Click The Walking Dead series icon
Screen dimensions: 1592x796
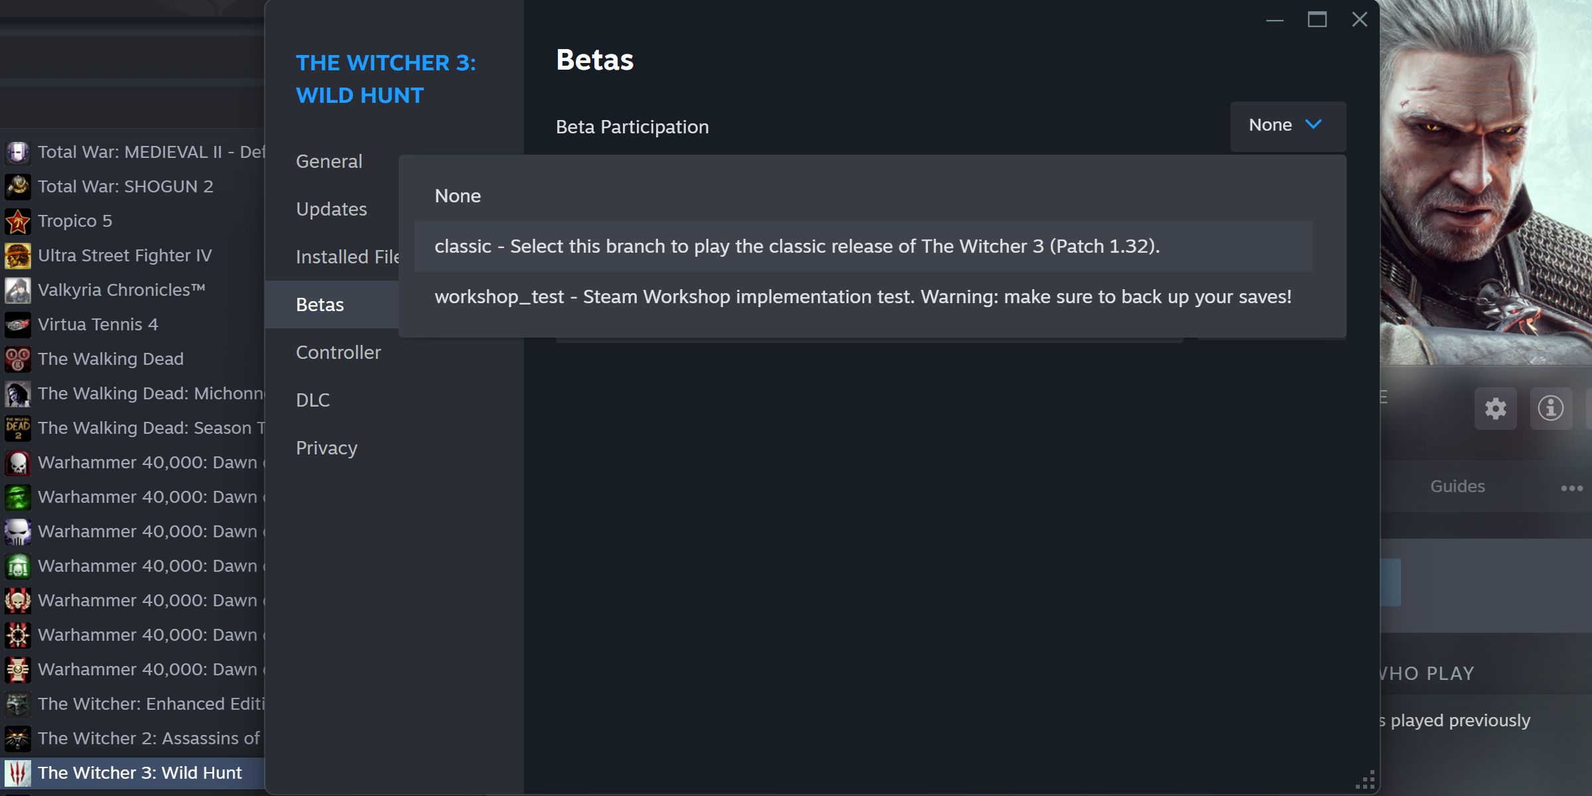(x=16, y=358)
